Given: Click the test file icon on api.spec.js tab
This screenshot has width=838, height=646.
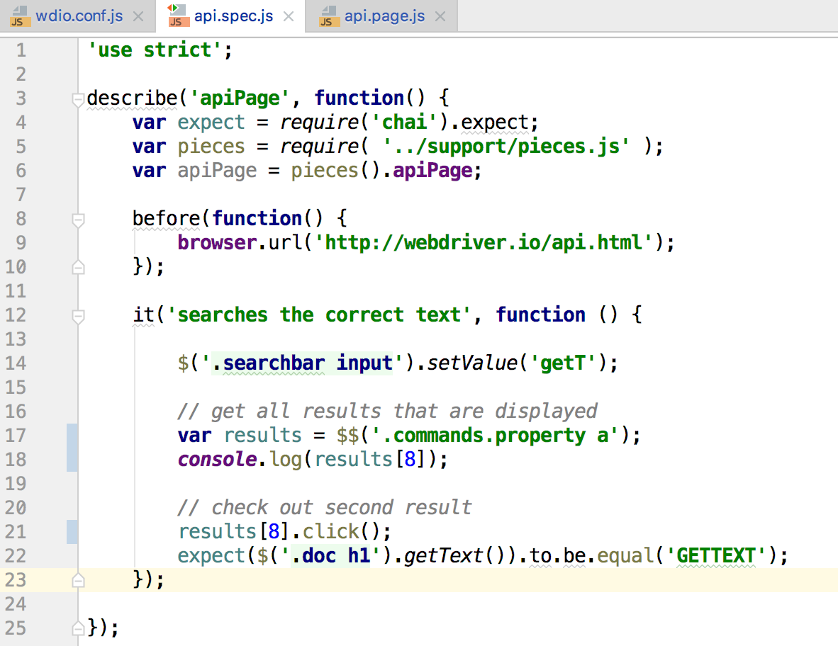Looking at the screenshot, I should click(178, 16).
